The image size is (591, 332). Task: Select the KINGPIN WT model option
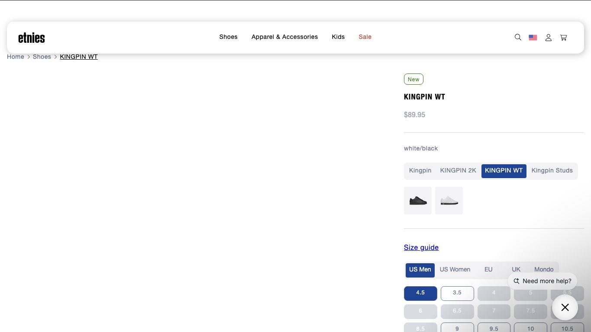(504, 171)
